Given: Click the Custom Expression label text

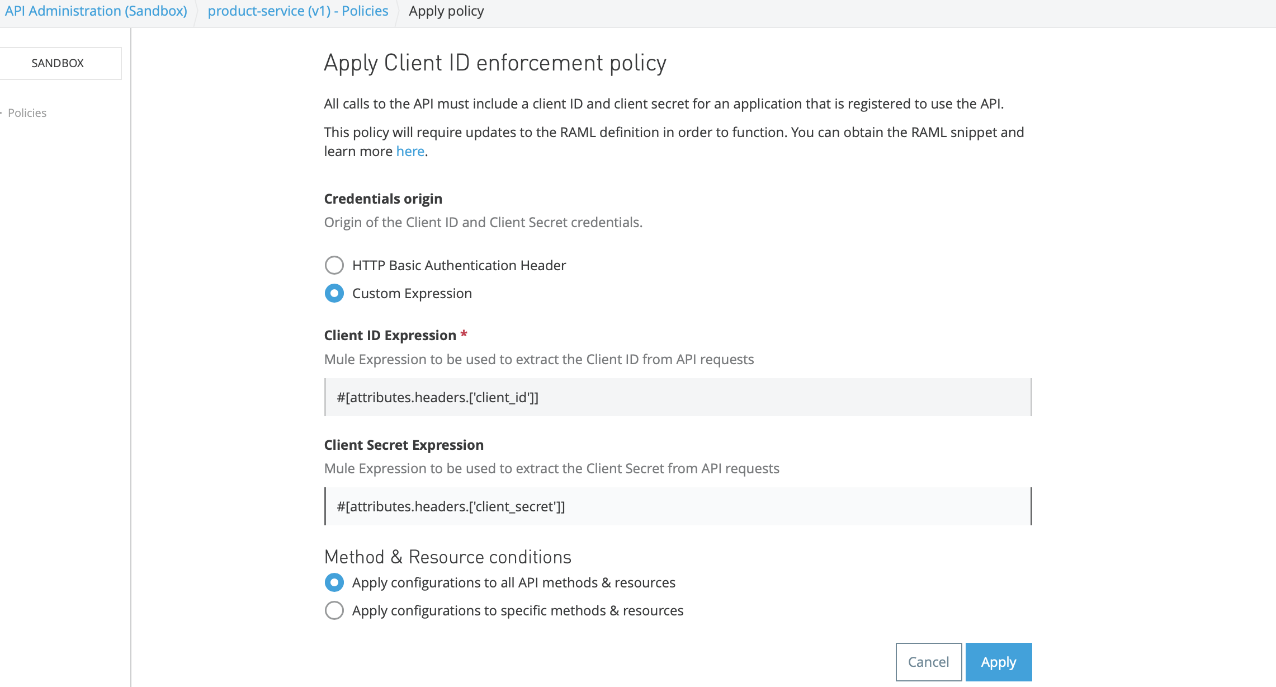Looking at the screenshot, I should point(412,293).
